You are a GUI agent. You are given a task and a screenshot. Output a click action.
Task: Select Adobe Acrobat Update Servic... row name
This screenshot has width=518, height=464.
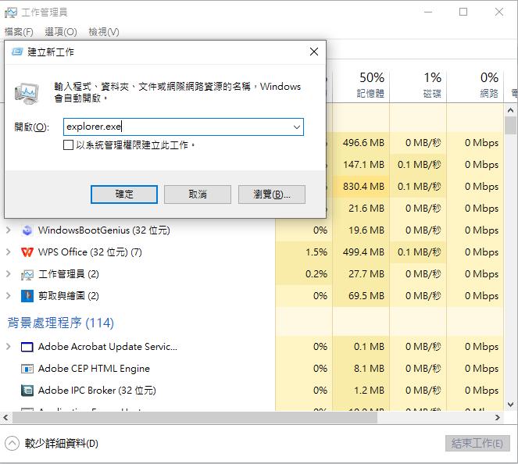(x=108, y=346)
